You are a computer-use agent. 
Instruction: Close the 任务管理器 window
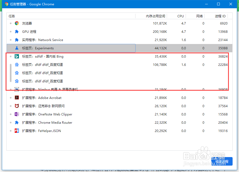(x=231, y=4)
